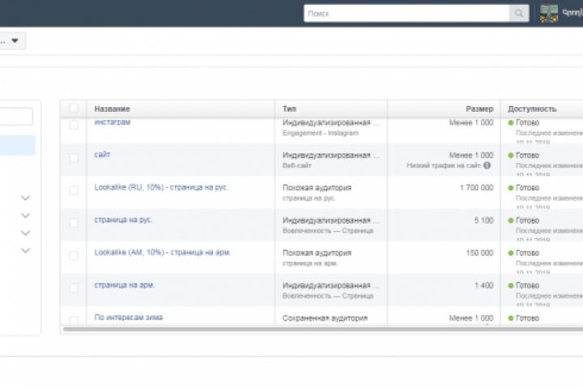583x389 pixels.
Task: Click the "Доступность" column header
Action: click(x=532, y=109)
